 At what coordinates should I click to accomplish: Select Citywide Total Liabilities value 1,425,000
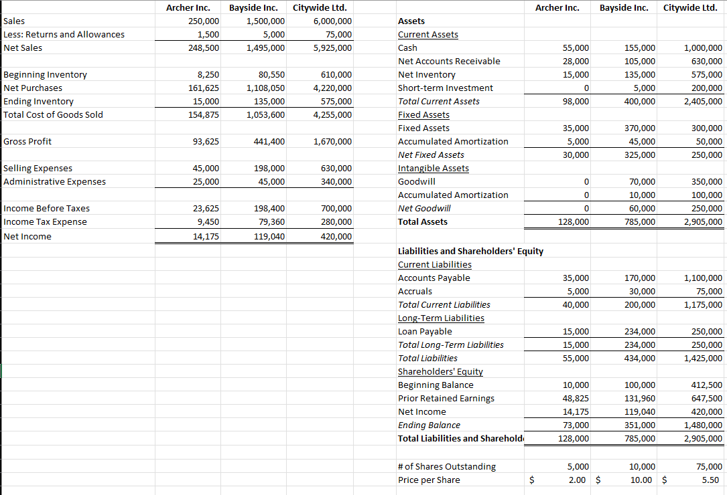703,359
